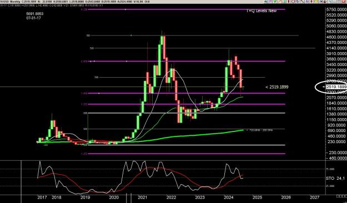Image resolution: width=347 pixels, height=203 pixels.
Task: Click the red vertical double-arrow toolbar icon
Action: point(311,2)
